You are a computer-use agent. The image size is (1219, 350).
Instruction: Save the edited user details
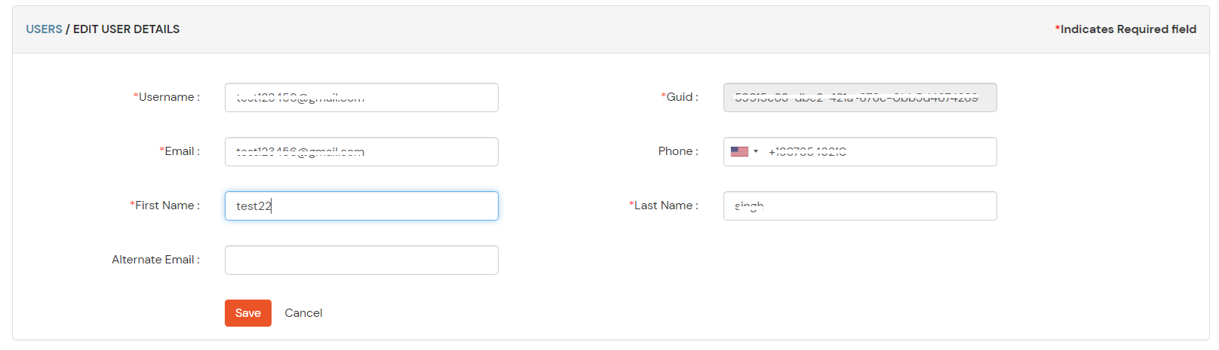click(247, 313)
